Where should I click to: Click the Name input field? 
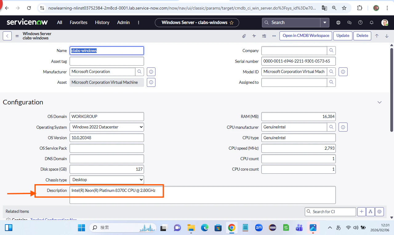[x=107, y=51]
